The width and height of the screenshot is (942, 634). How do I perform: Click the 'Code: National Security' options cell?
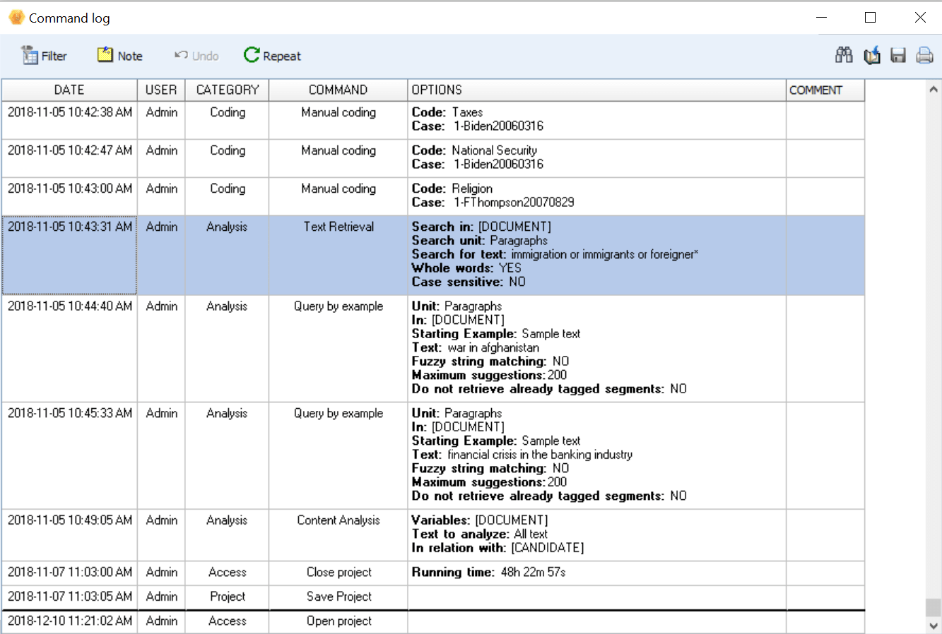click(x=597, y=158)
